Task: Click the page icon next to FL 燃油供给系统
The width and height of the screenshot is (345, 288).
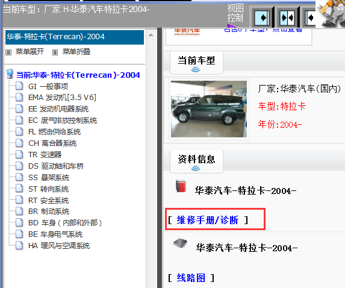Action: (19, 131)
